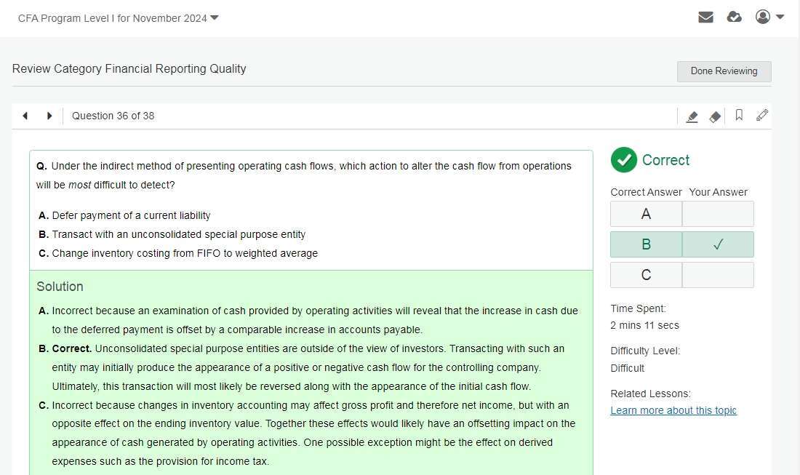This screenshot has height=475, width=800.
Task: Bookmark this question
Action: pyautogui.click(x=739, y=115)
